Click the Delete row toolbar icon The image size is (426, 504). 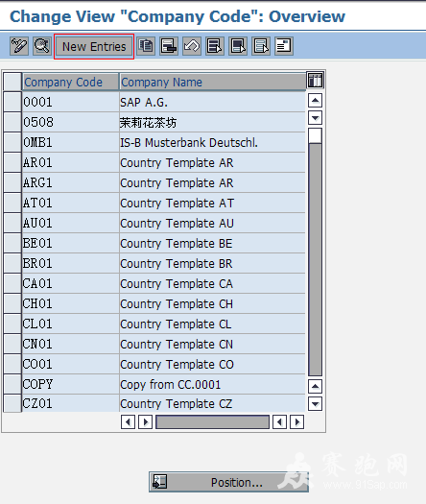click(x=169, y=46)
